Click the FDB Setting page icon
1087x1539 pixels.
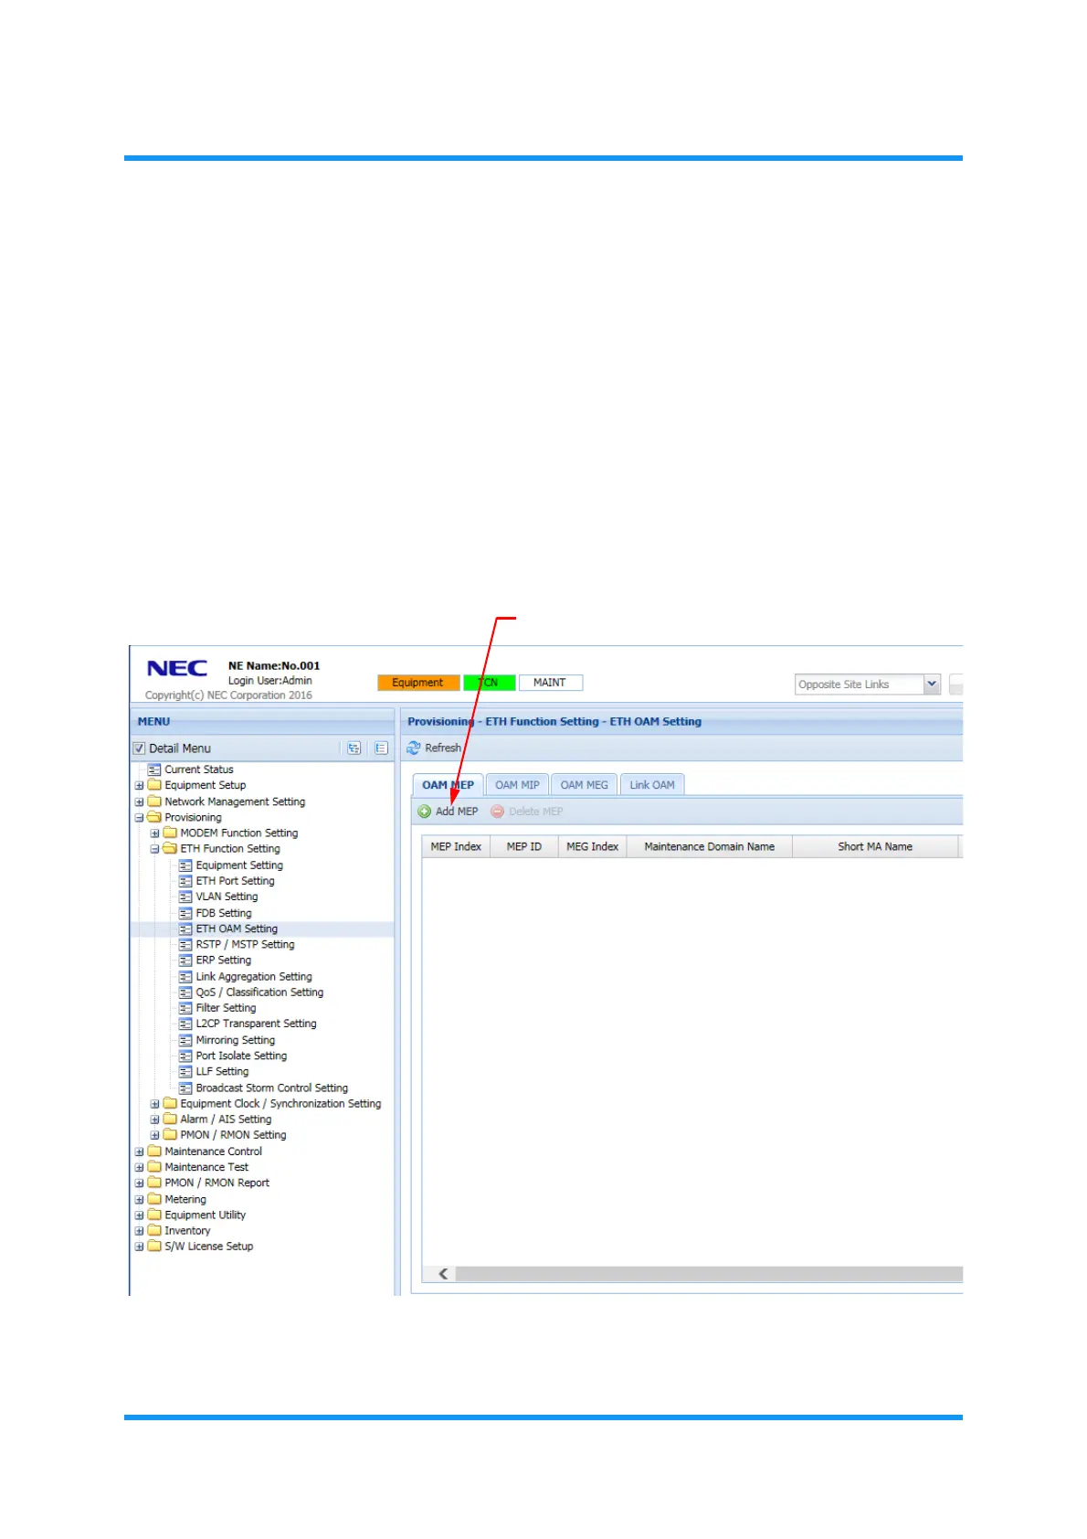(185, 913)
